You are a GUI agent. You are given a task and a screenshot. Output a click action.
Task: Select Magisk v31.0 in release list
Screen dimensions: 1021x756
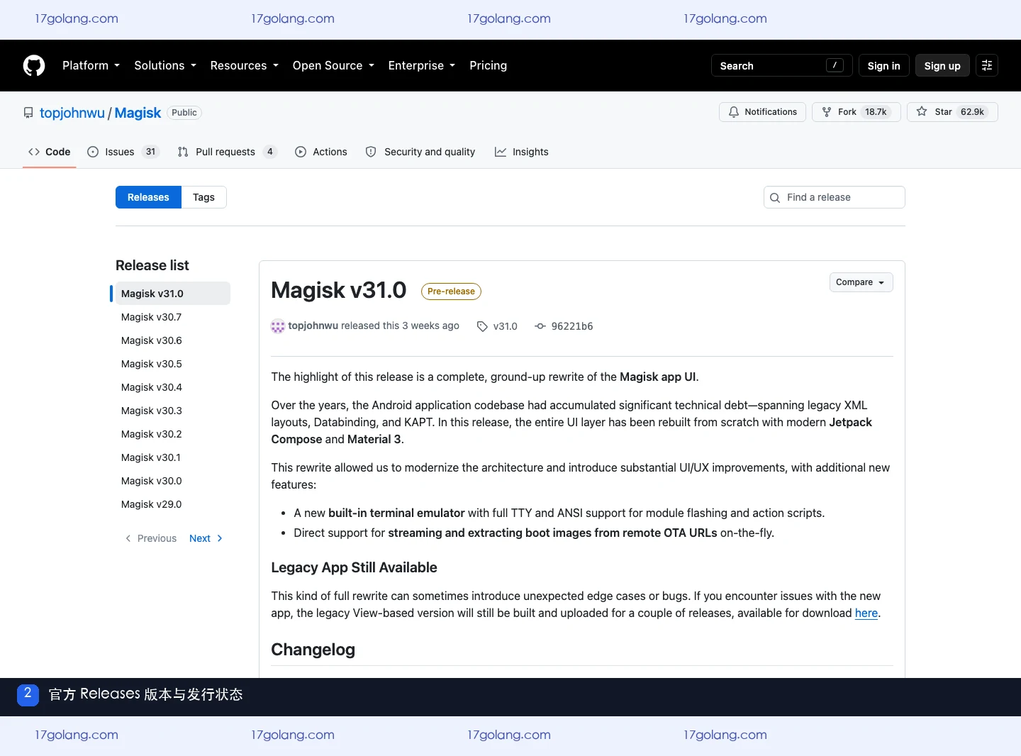pyautogui.click(x=172, y=294)
